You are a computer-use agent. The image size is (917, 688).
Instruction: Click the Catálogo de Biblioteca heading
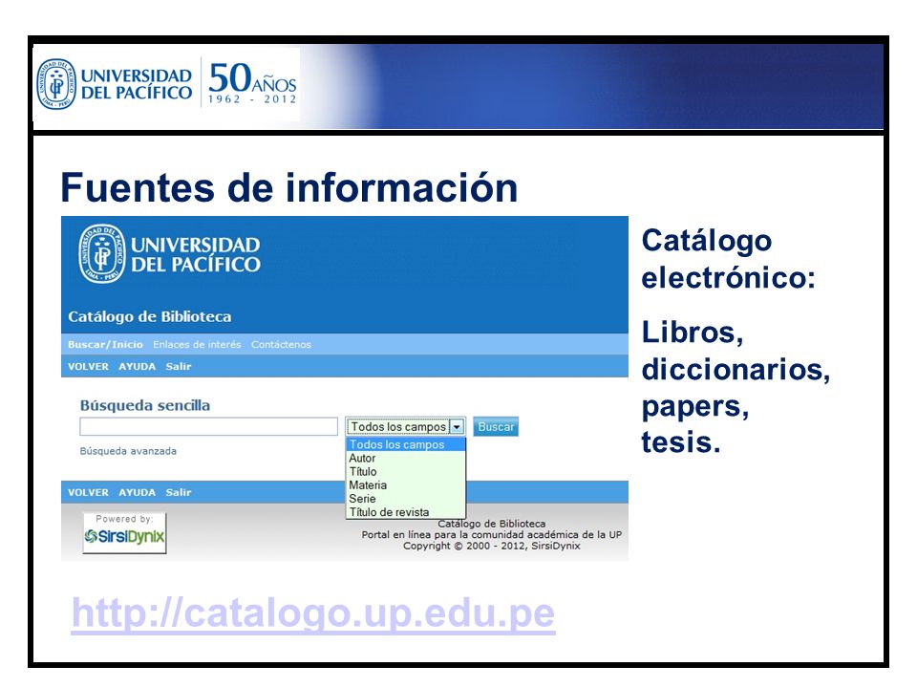[x=150, y=316]
